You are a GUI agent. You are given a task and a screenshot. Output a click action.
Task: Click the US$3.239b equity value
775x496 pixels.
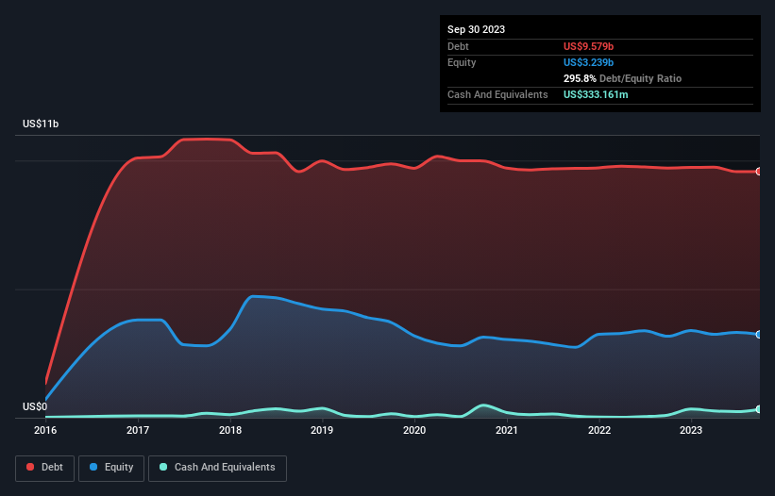(588, 62)
